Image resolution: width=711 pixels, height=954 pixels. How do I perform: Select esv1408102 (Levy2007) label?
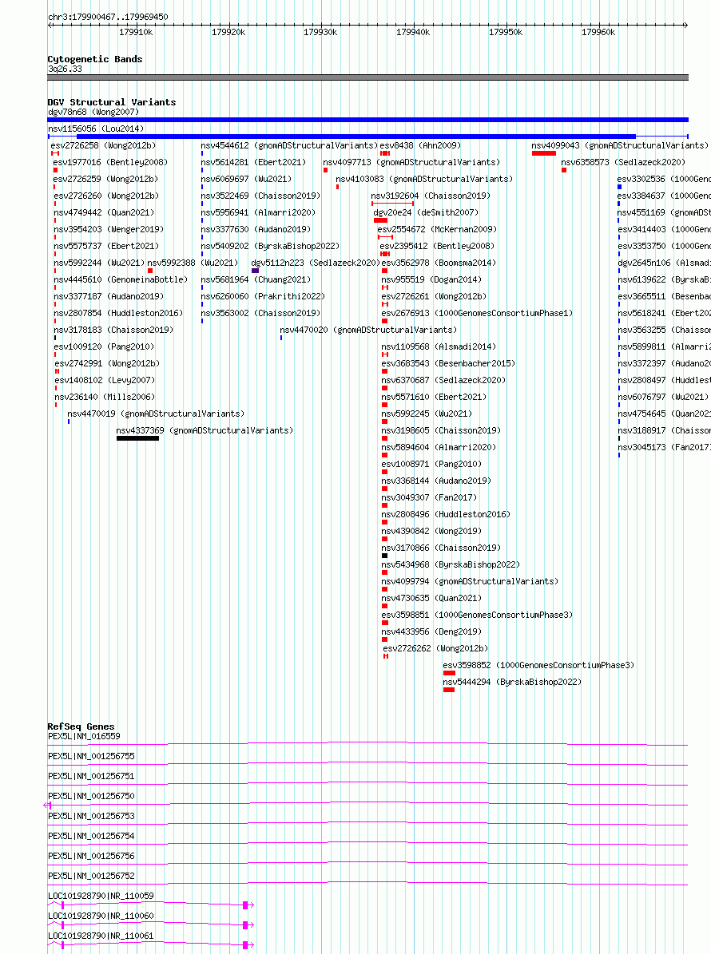105,380
